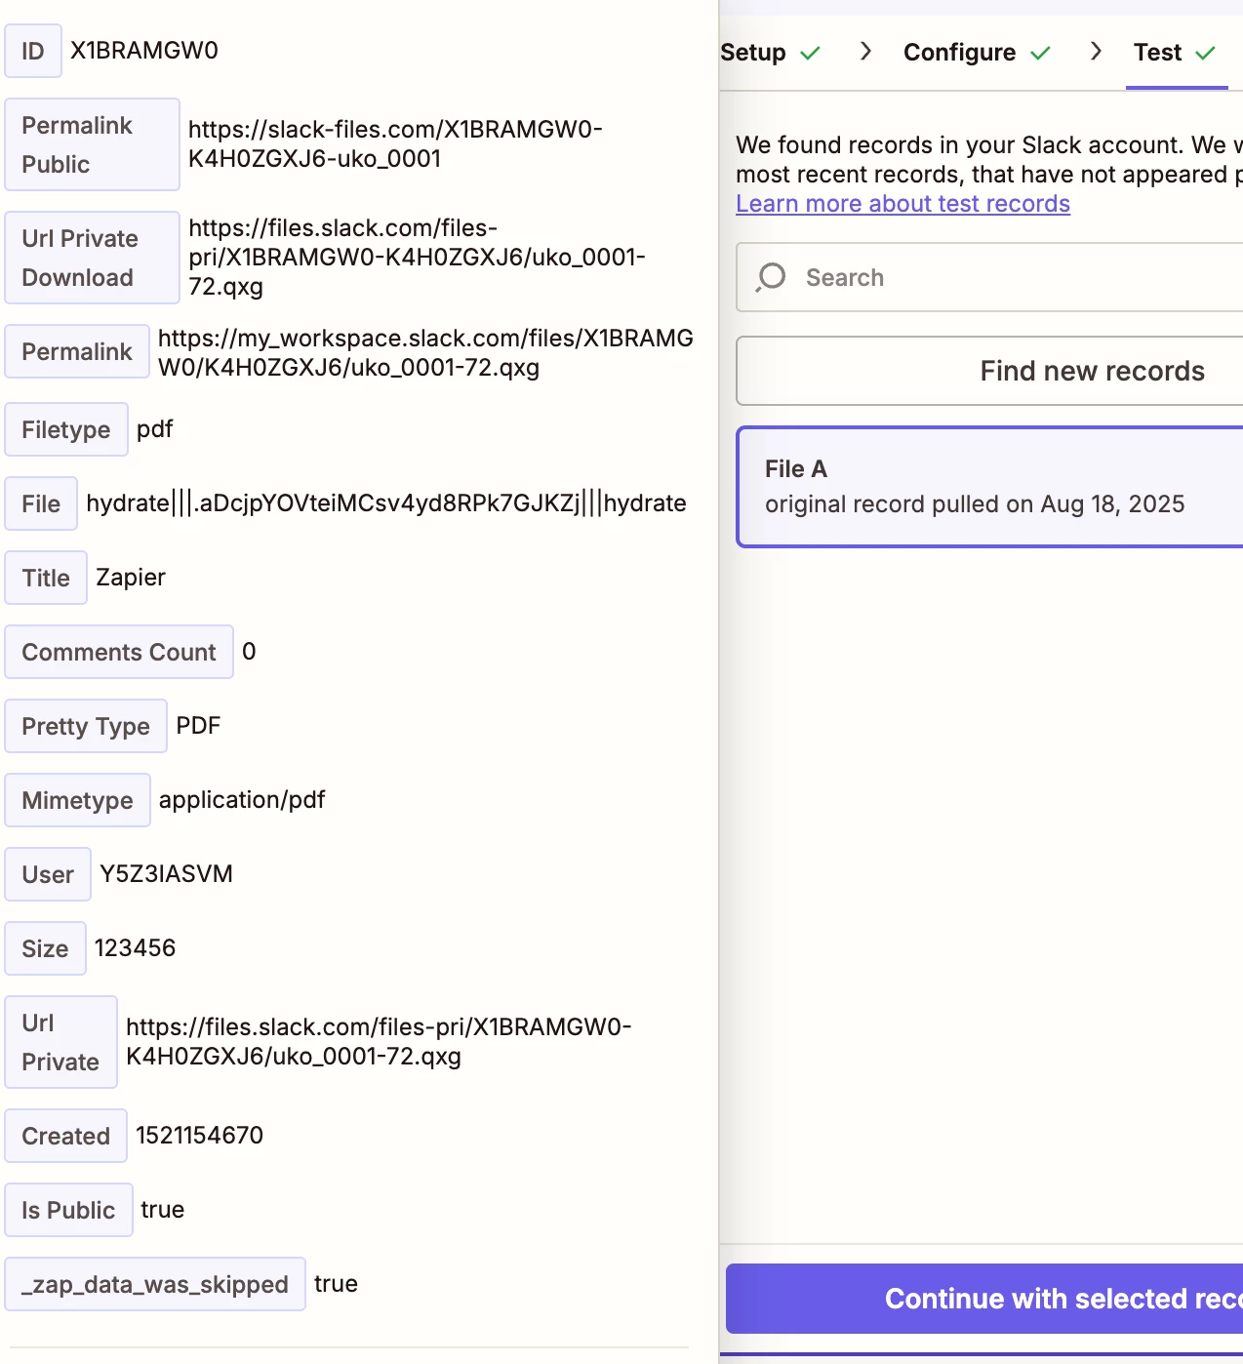The image size is (1243, 1364).
Task: Click the slack-files.com public permalink value
Action: pos(395,144)
